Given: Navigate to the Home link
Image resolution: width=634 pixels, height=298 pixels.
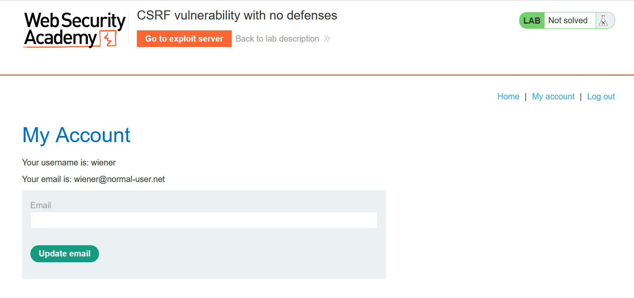Looking at the screenshot, I should click(x=508, y=96).
